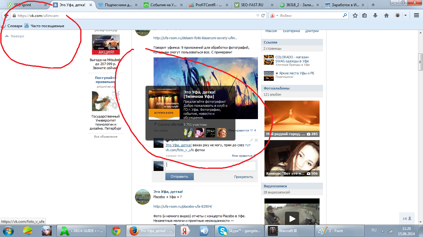Open the УФА LIVE group avatar of Placebo post
Screen dimensions: 423x237
[143, 197]
